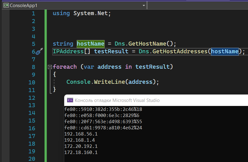The width and height of the screenshot is (248, 162).
Task: Click line number 5 in the gutter
Action: 34,44
